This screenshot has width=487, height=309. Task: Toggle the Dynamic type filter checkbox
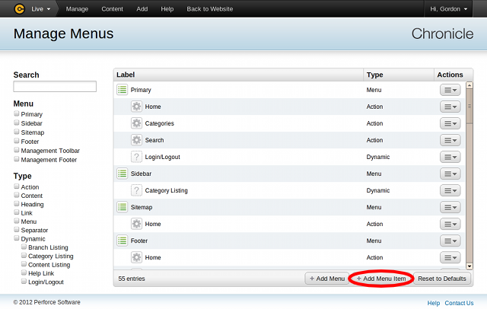(17, 238)
